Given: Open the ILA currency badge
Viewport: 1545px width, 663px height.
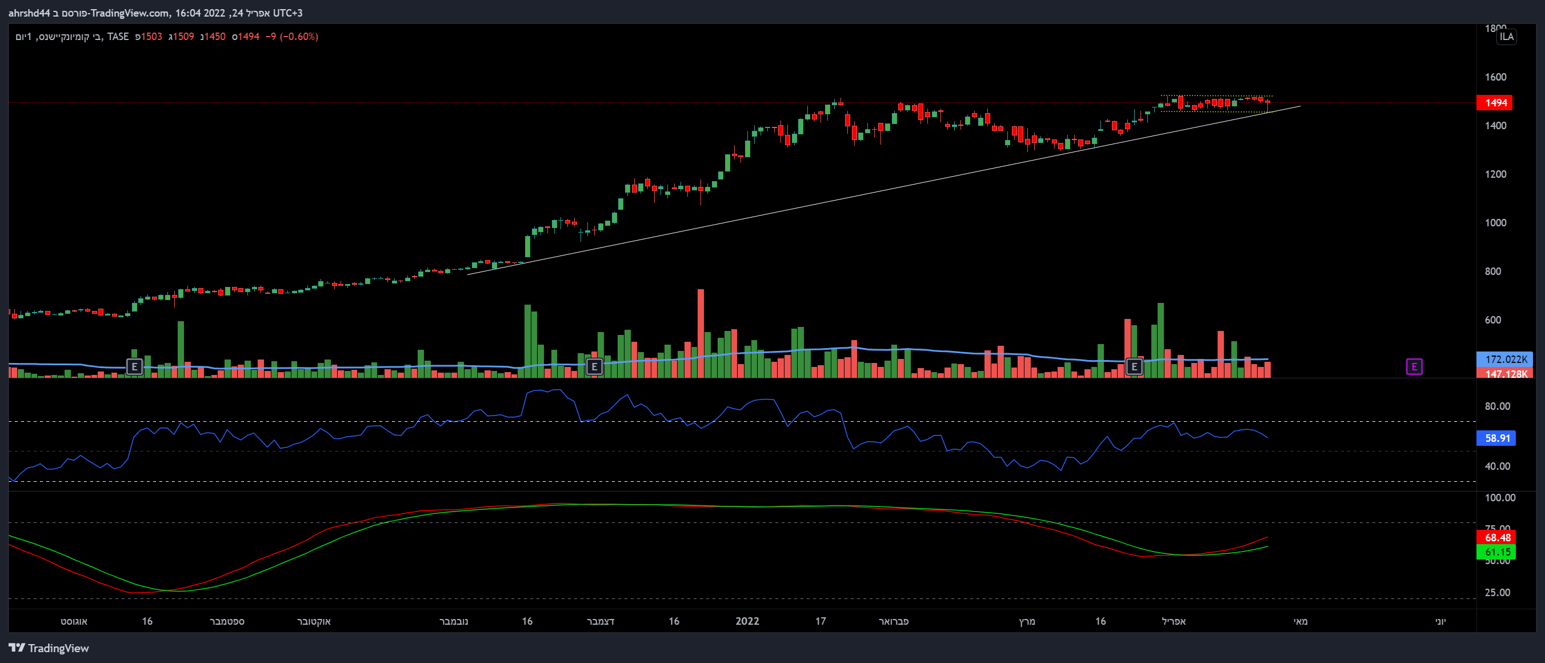Looking at the screenshot, I should pos(1506,37).
